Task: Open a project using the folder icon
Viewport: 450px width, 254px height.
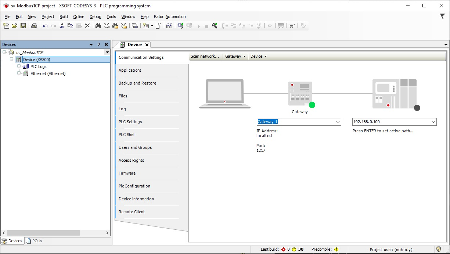Action: (15, 26)
